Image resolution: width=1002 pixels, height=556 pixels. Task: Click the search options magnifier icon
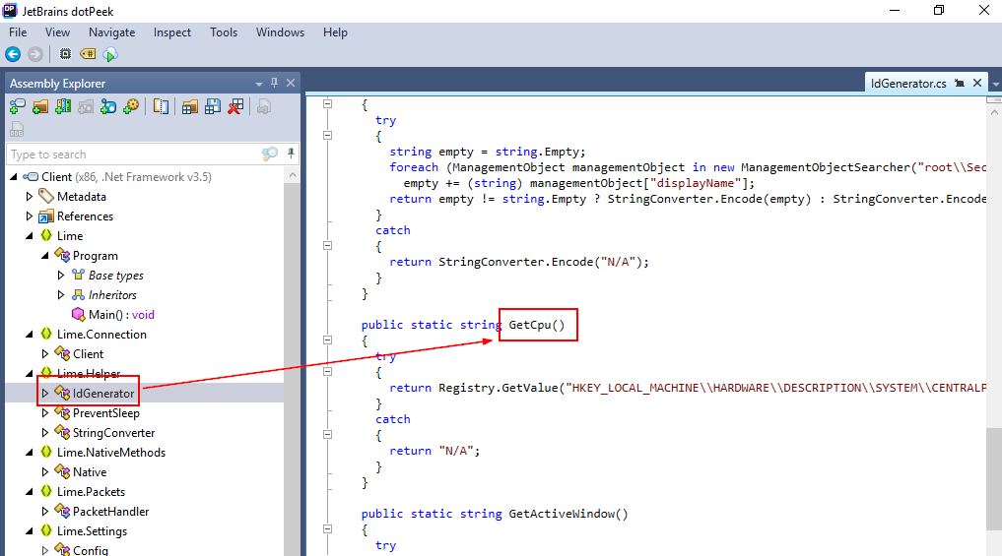click(269, 154)
